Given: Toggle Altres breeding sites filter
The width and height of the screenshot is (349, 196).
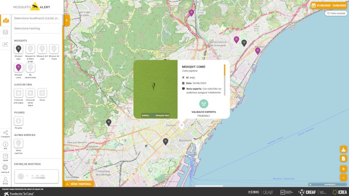Looking at the screenshot, I should (42, 93).
